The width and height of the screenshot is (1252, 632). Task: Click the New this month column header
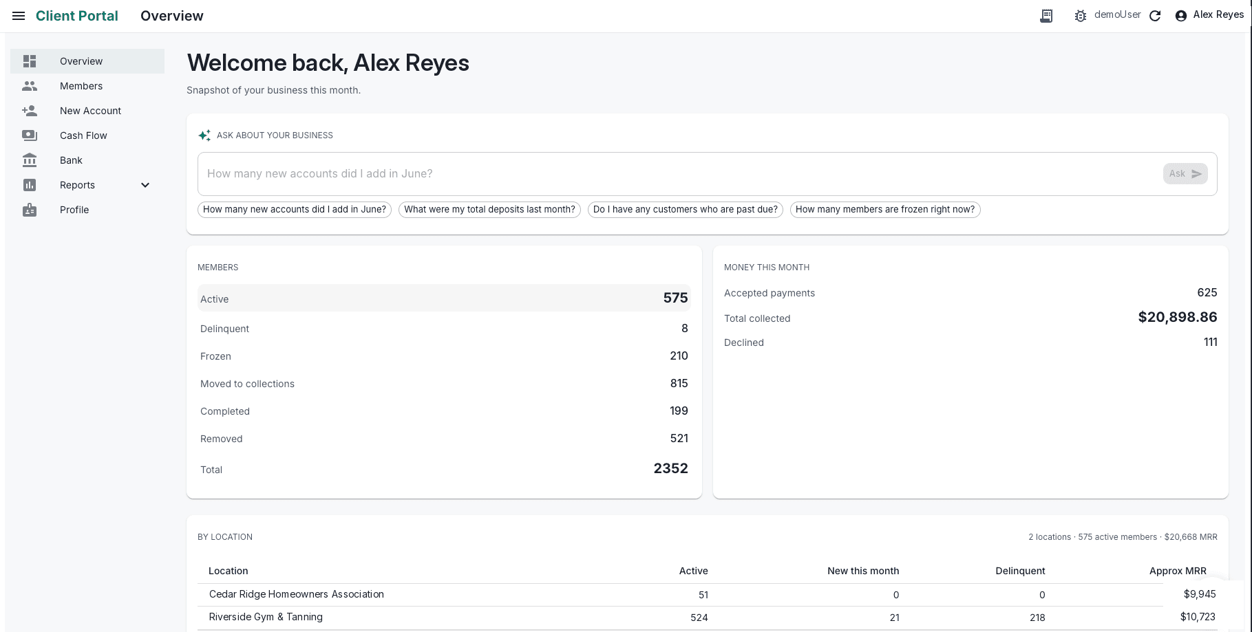pos(863,571)
